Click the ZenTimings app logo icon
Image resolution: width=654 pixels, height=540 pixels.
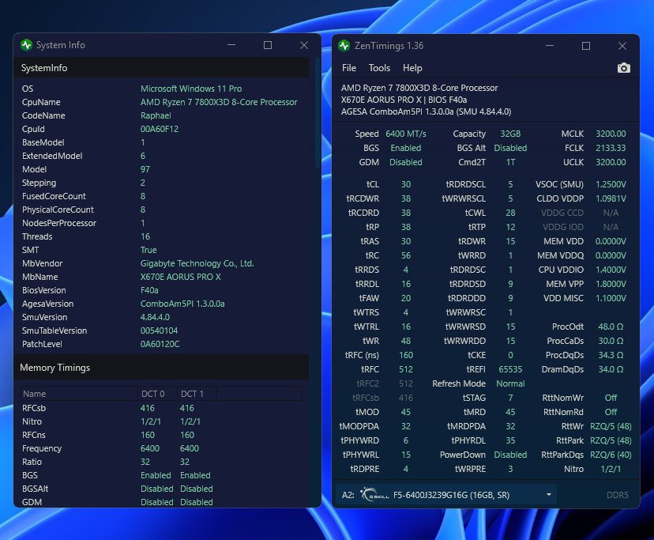pyautogui.click(x=344, y=46)
